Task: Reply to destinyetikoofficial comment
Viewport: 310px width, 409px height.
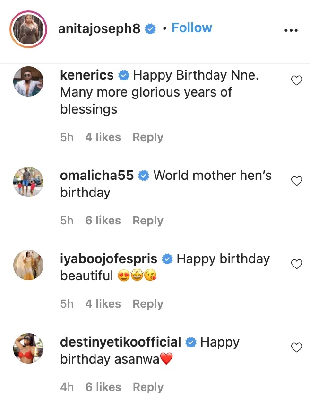Action: tap(147, 387)
